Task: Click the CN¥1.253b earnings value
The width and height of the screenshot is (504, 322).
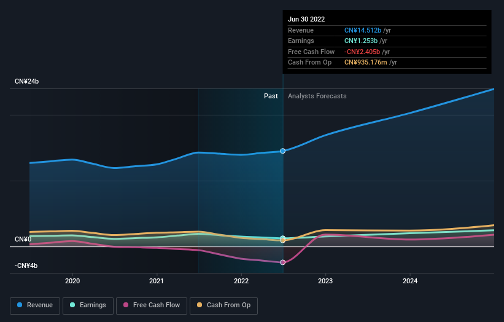Action: click(x=360, y=41)
